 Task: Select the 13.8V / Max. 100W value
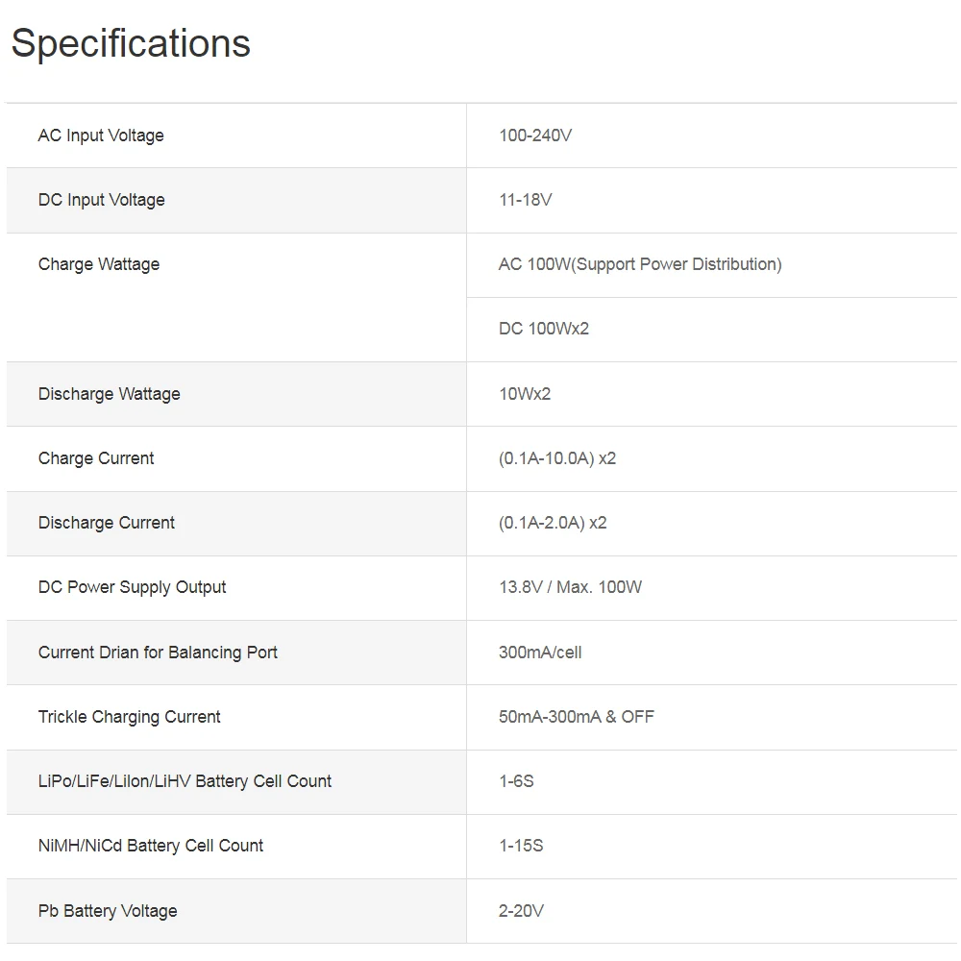pos(570,587)
